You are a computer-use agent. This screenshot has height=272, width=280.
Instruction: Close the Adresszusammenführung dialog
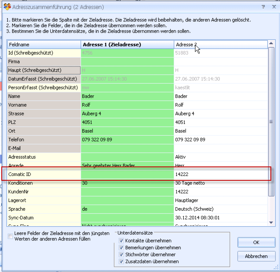274,7
